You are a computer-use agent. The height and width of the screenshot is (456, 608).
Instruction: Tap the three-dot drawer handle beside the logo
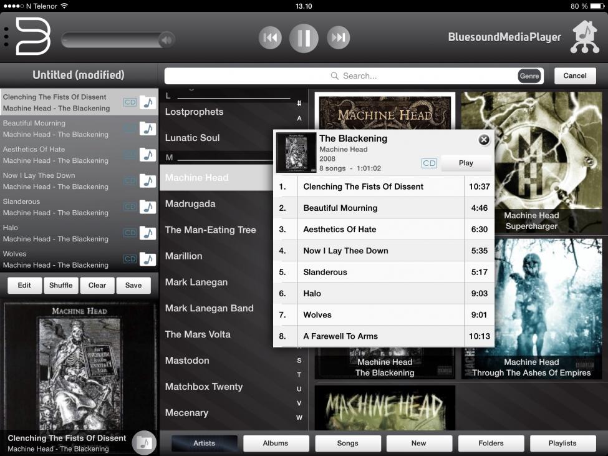(x=6, y=37)
